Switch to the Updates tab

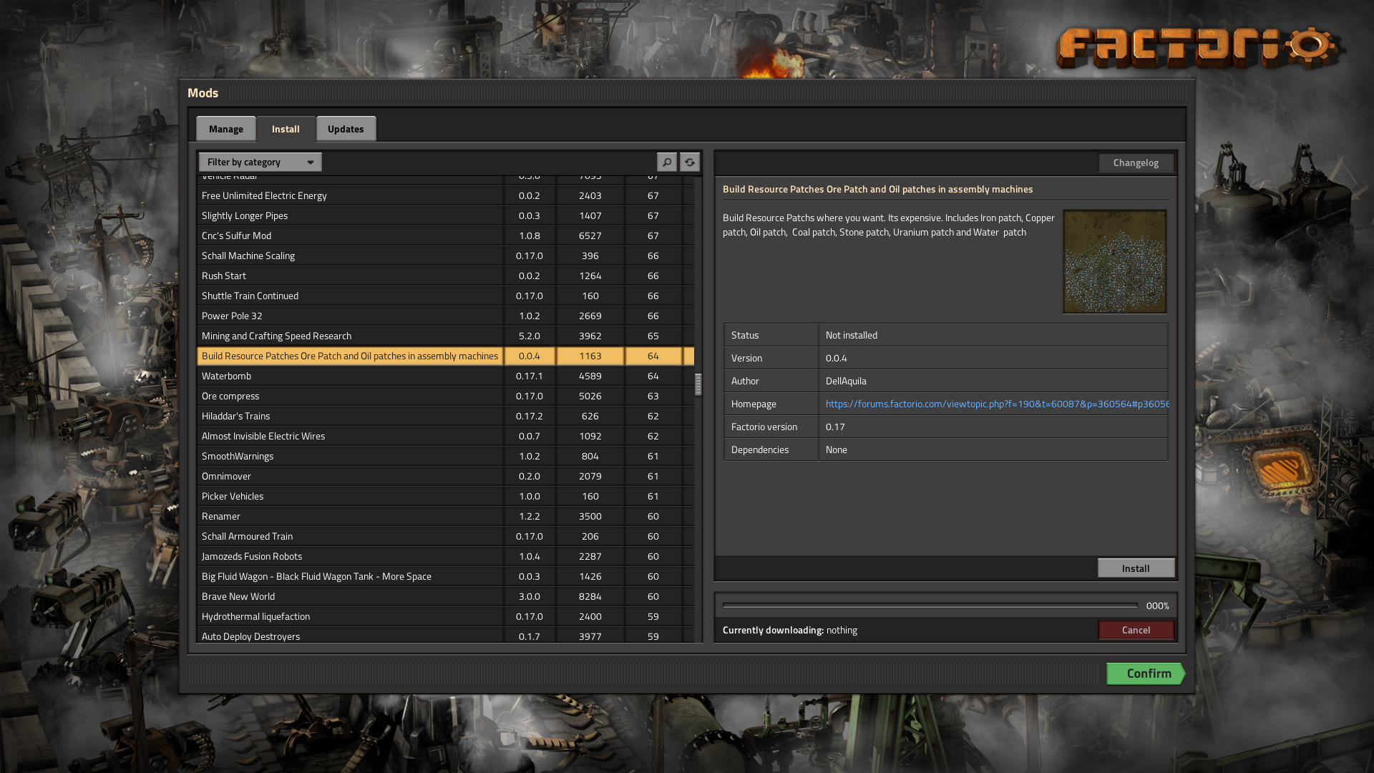click(346, 129)
